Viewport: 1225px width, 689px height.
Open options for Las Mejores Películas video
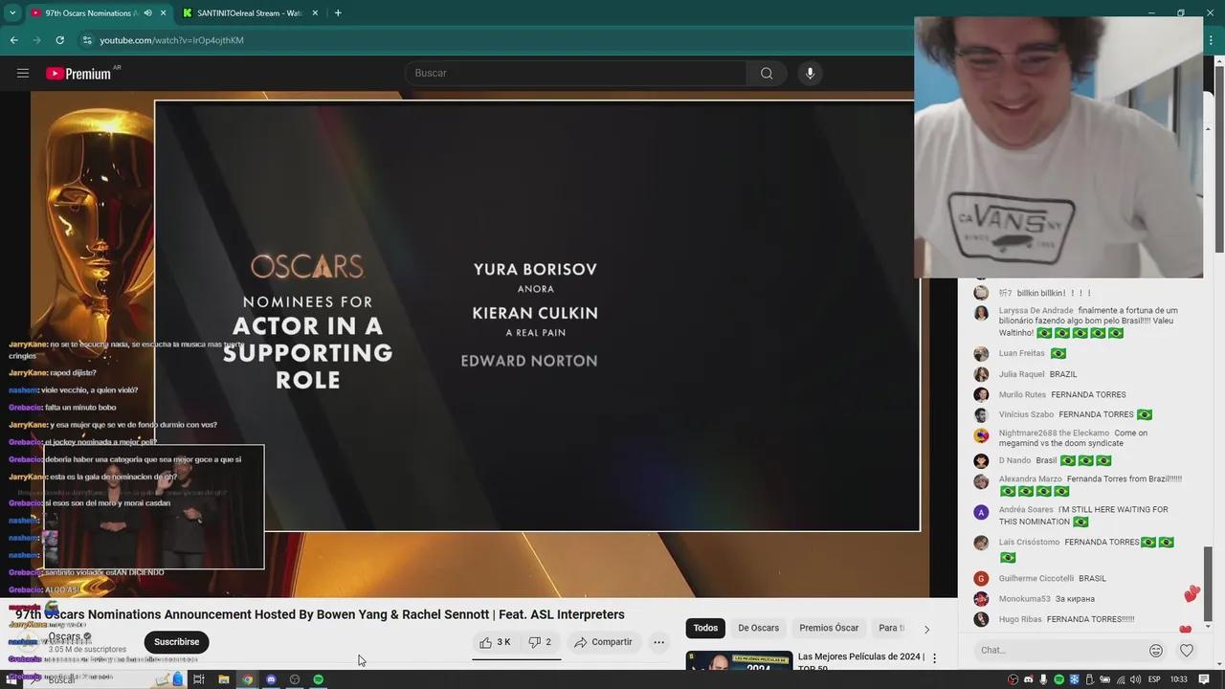934,658
